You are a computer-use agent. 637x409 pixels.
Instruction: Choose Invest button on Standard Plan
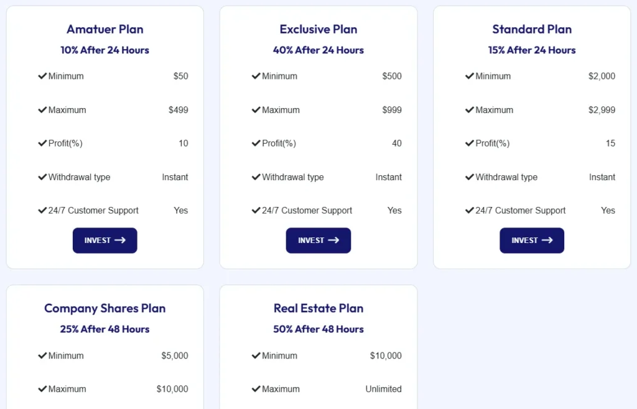click(532, 241)
